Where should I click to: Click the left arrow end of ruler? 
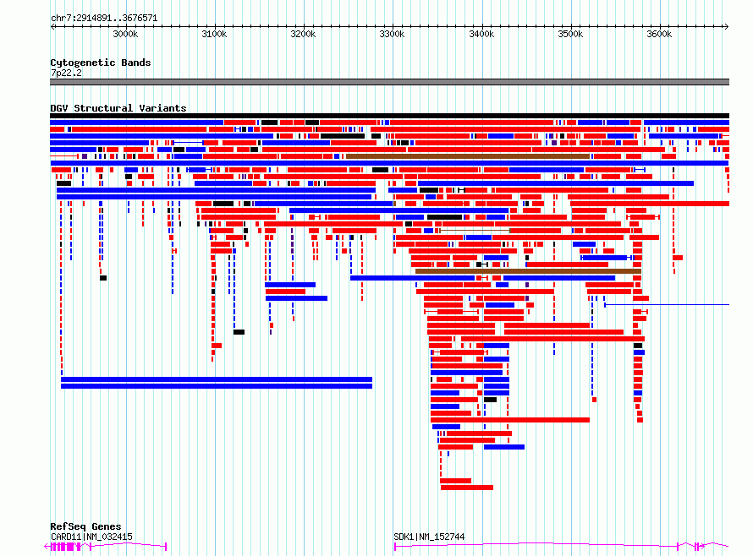click(52, 26)
